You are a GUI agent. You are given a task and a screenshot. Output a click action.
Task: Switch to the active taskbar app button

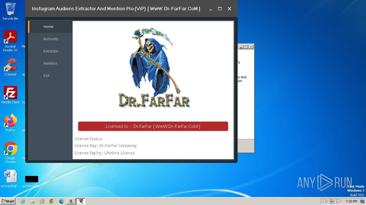[81, 201]
